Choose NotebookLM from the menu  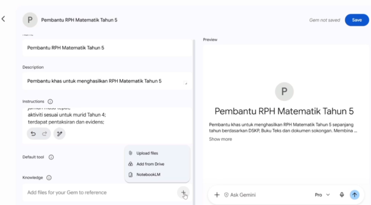tap(157, 175)
